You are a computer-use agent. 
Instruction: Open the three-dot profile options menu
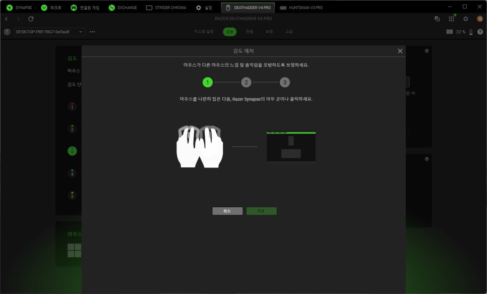pos(92,32)
